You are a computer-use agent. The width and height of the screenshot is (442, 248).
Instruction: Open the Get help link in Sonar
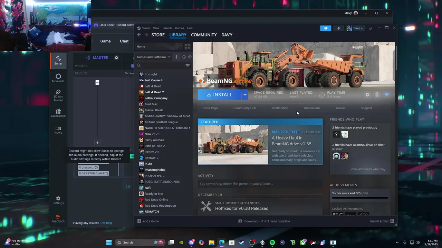pyautogui.click(x=106, y=223)
